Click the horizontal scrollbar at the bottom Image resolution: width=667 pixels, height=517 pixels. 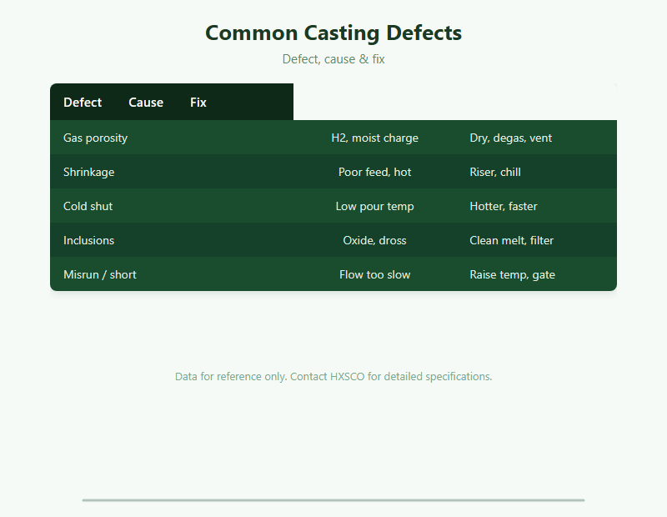(x=333, y=500)
